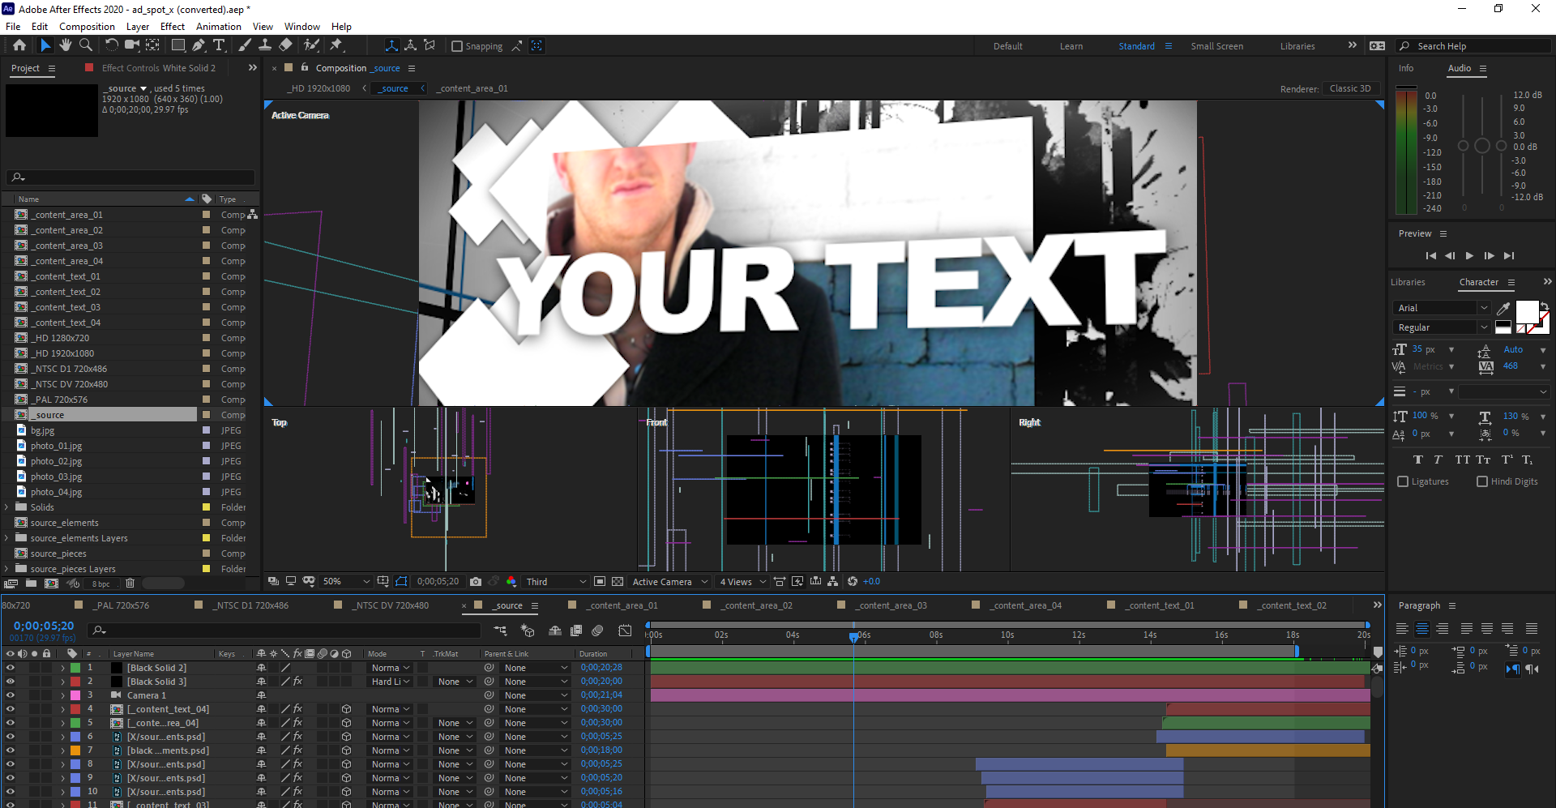Viewport: 1556px width, 808px height.
Task: Select the Unified Camera tool
Action: (x=132, y=45)
